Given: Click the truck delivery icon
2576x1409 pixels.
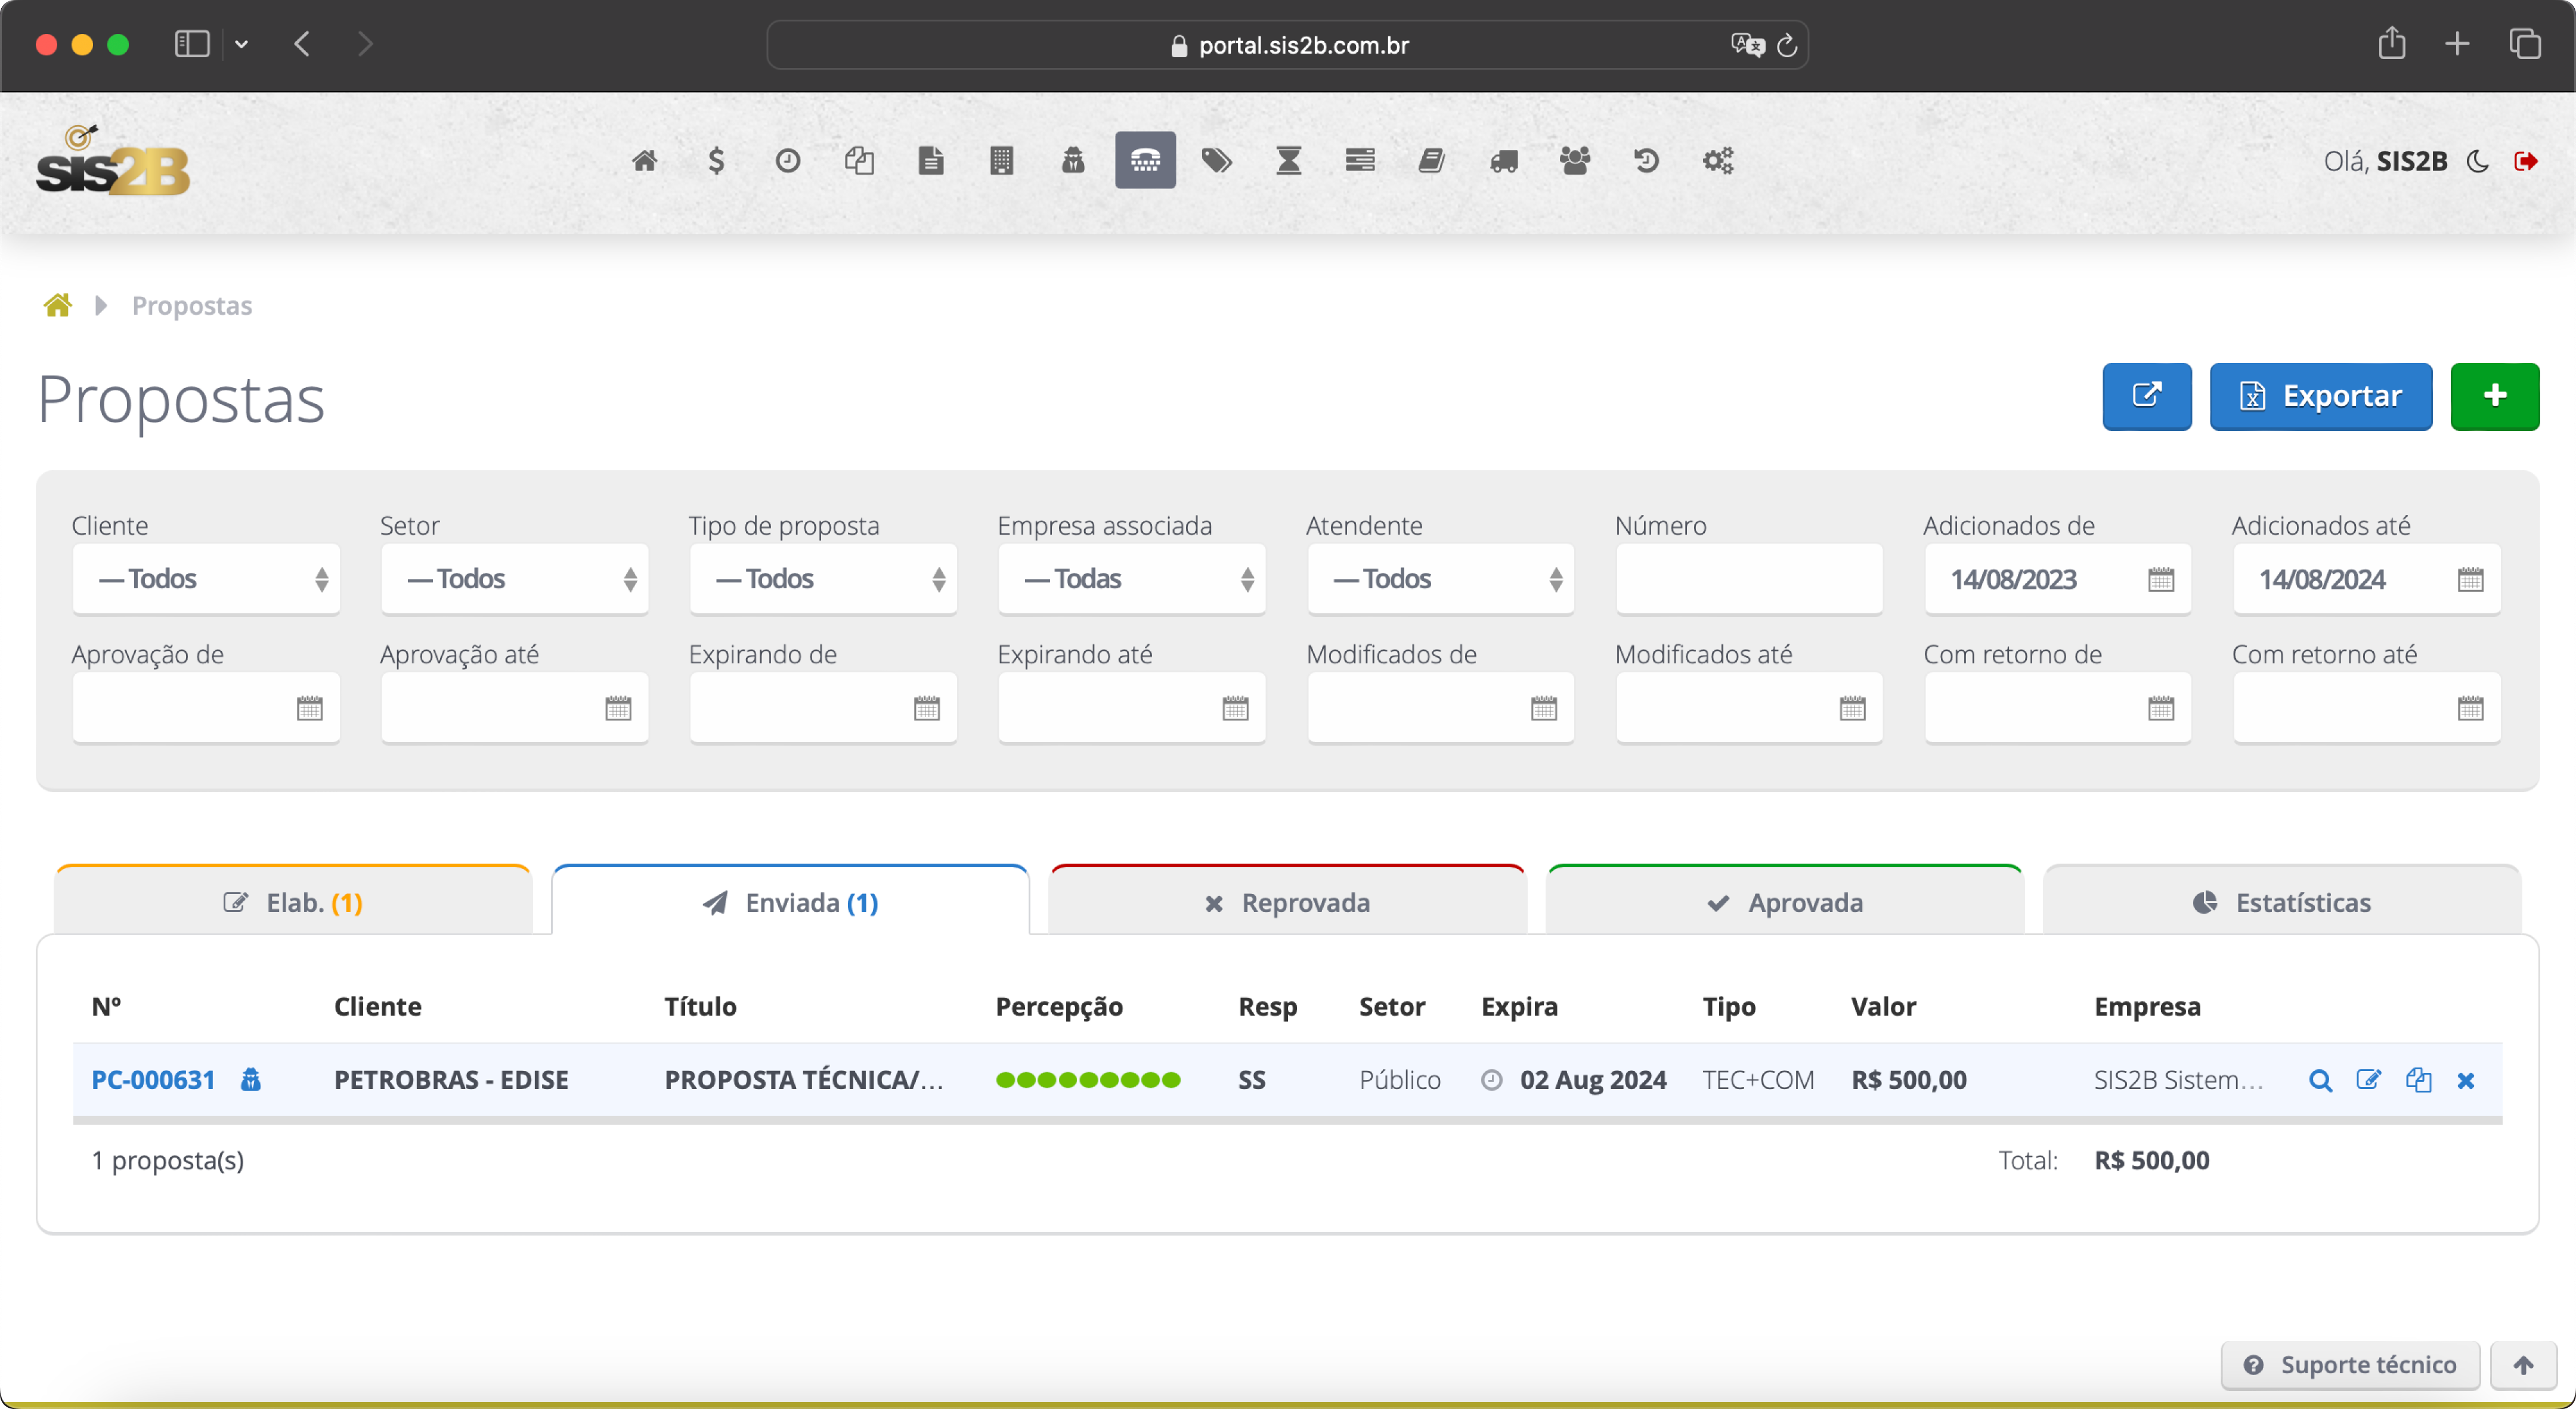Looking at the screenshot, I should pos(1503,161).
